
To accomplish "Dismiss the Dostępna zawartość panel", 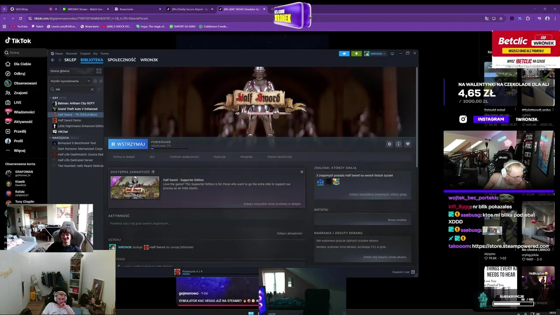I will tap(301, 172).
